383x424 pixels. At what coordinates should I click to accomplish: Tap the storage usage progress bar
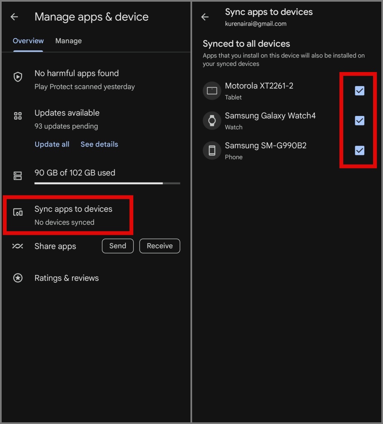[x=107, y=183]
